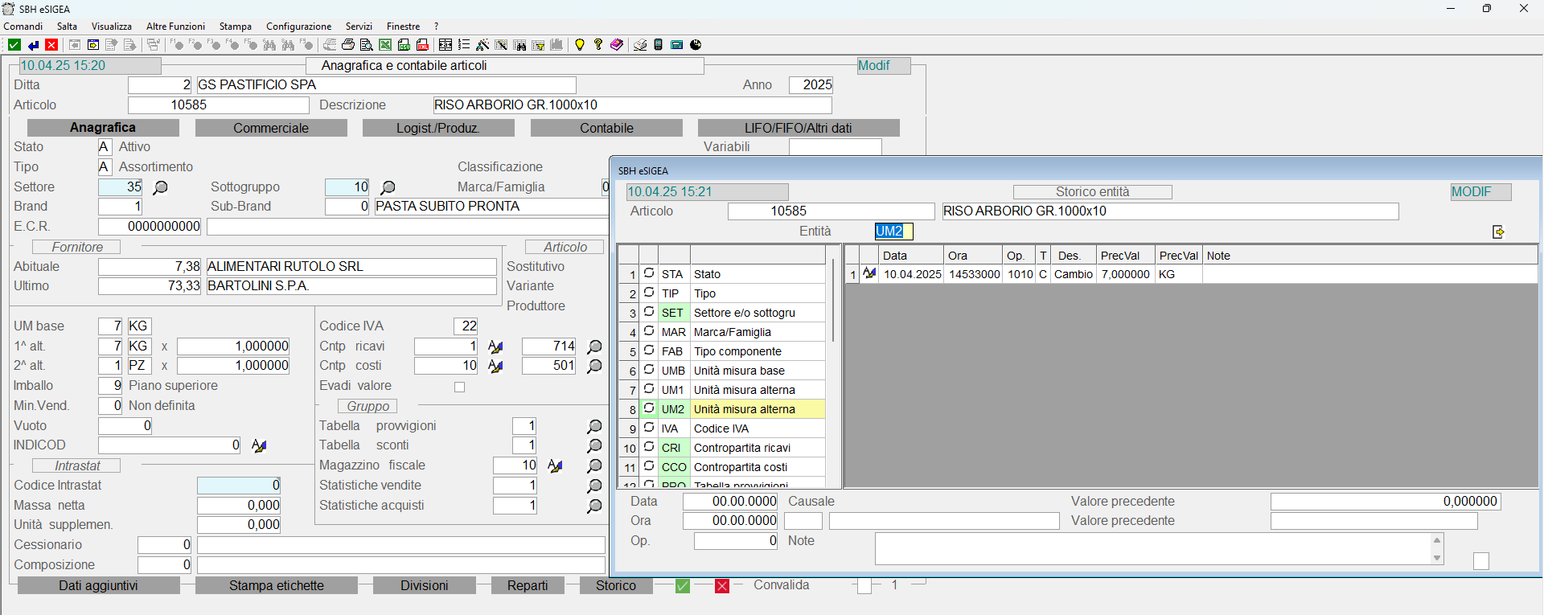Click the red X cancel toolbar icon
This screenshot has width=1544, height=615.
[x=51, y=45]
